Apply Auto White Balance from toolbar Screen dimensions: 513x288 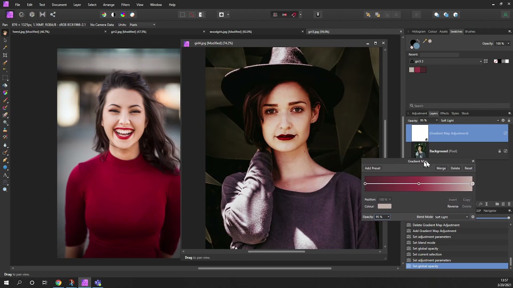132,15
